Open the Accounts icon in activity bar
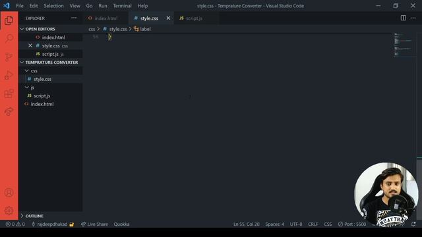This screenshot has width=422, height=237. pyautogui.click(x=9, y=192)
